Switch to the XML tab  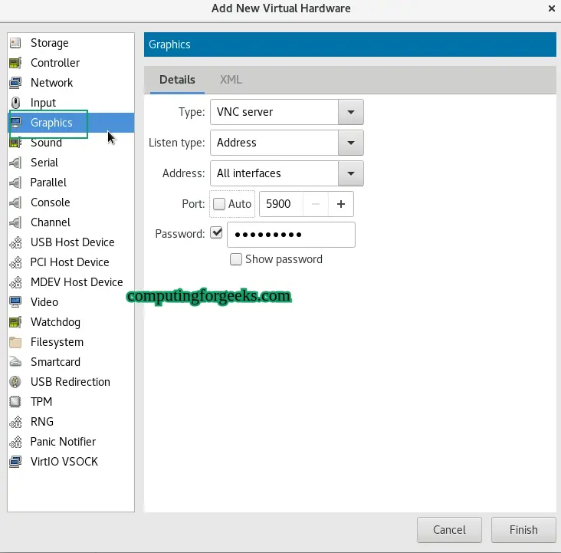[x=231, y=80]
